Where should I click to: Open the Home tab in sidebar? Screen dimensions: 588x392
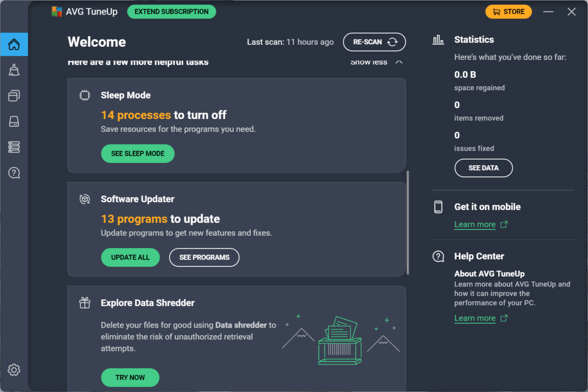pos(14,45)
